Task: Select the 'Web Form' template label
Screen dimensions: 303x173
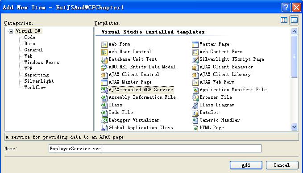Action: [x=119, y=44]
